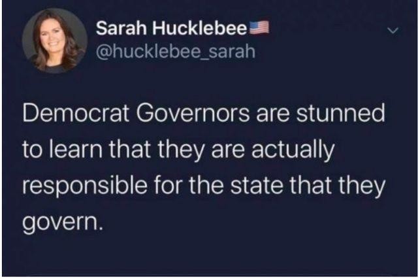
Task: Click the word "actually" in the tweet
Action: (x=293, y=151)
